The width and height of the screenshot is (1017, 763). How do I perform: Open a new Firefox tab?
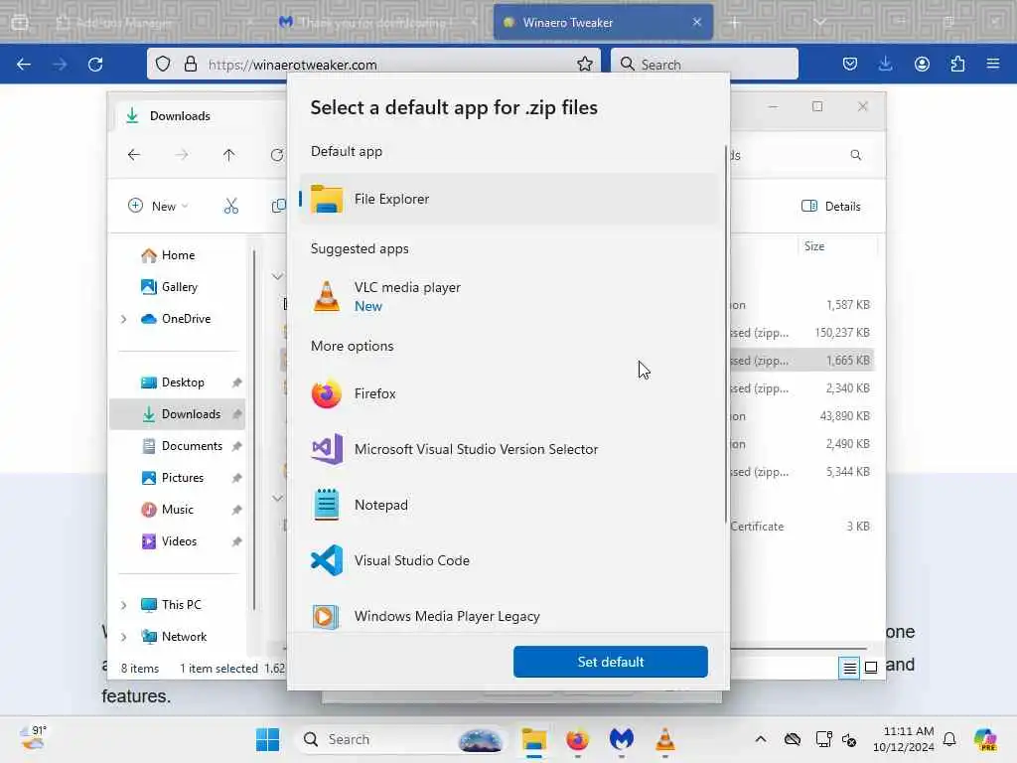coord(735,23)
